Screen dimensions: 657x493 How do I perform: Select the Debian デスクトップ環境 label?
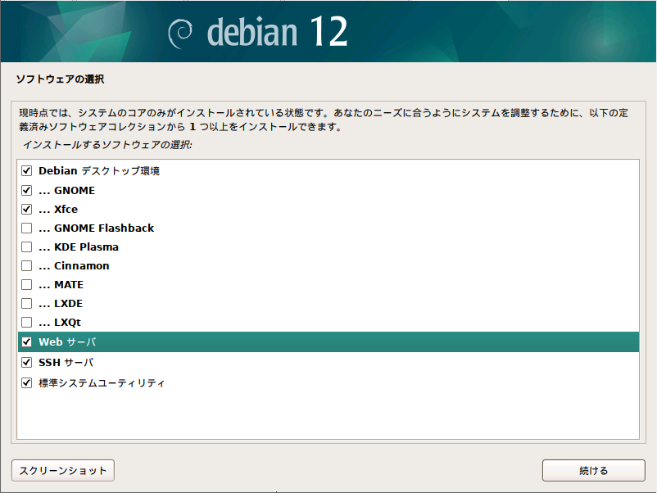[x=99, y=171]
